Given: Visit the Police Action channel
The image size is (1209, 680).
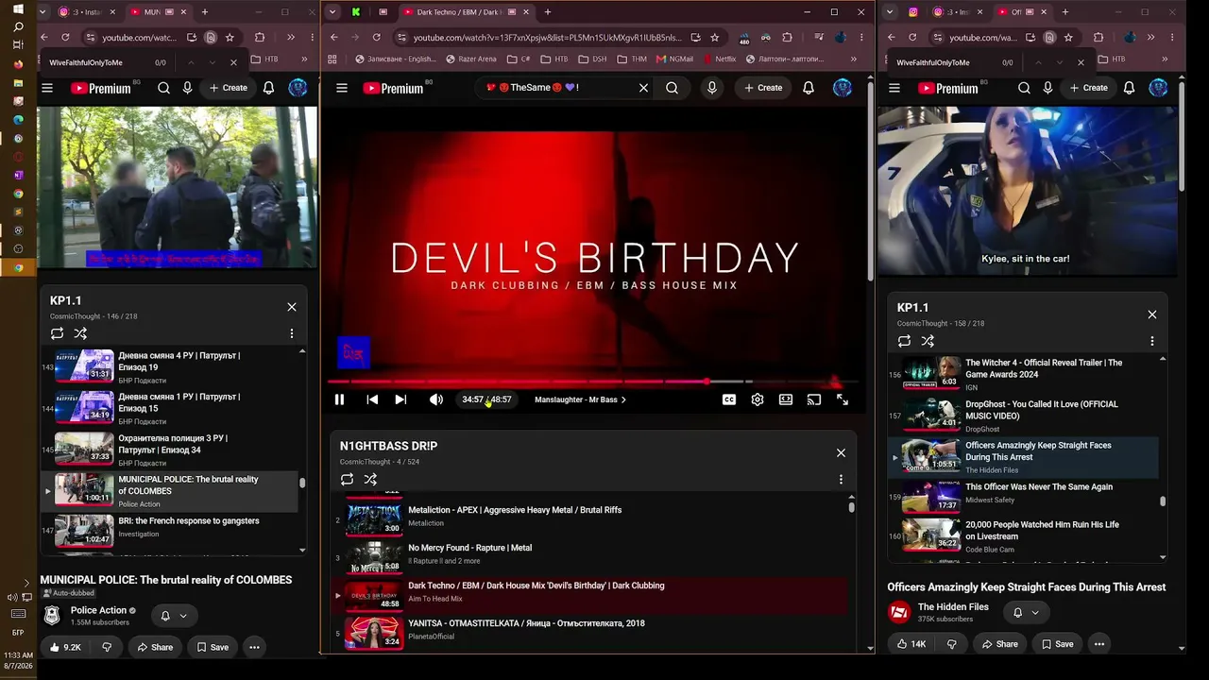Looking at the screenshot, I should click(x=98, y=610).
